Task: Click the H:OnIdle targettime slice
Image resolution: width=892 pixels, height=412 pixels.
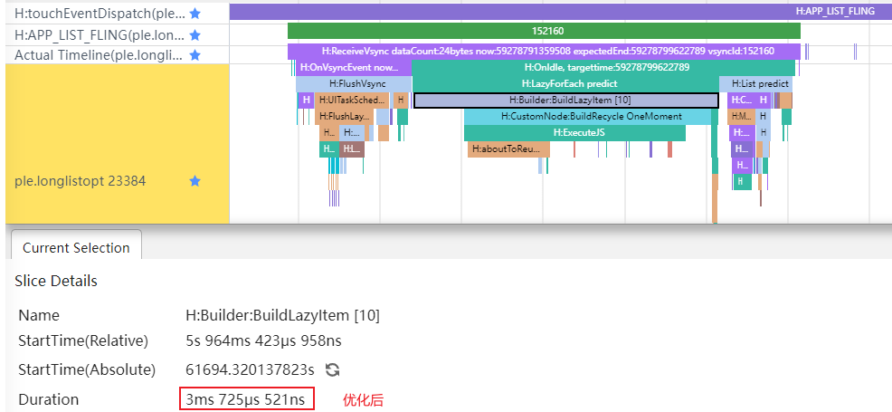Action: click(x=604, y=67)
